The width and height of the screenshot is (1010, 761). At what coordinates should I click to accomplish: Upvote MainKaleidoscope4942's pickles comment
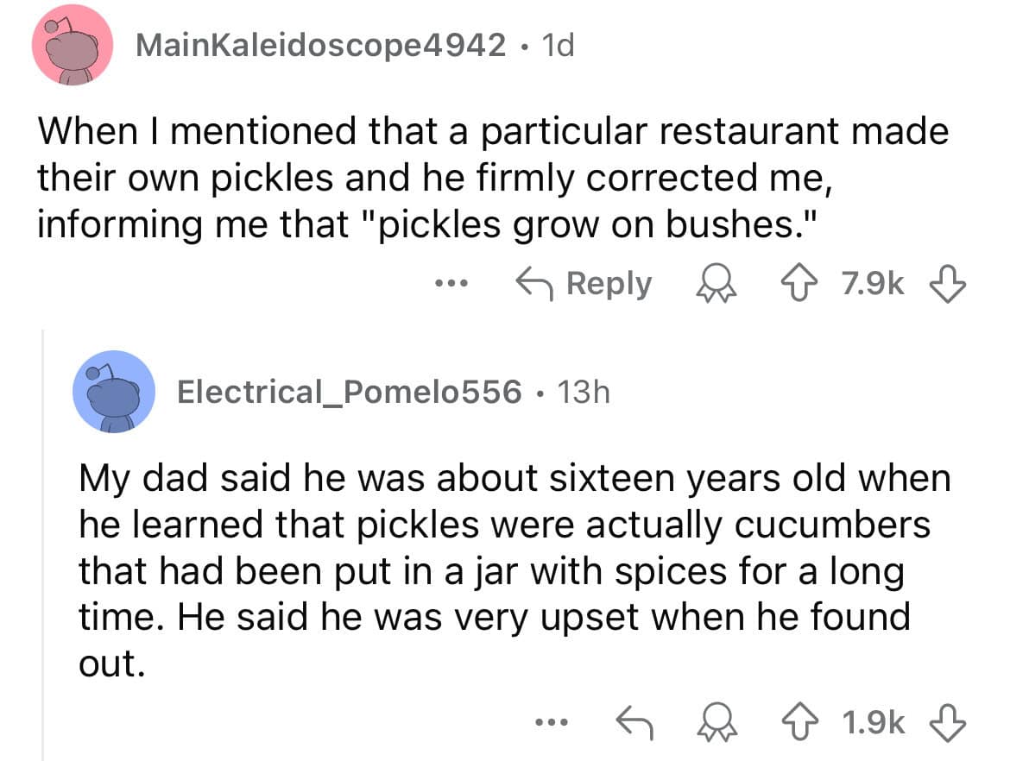(x=799, y=285)
